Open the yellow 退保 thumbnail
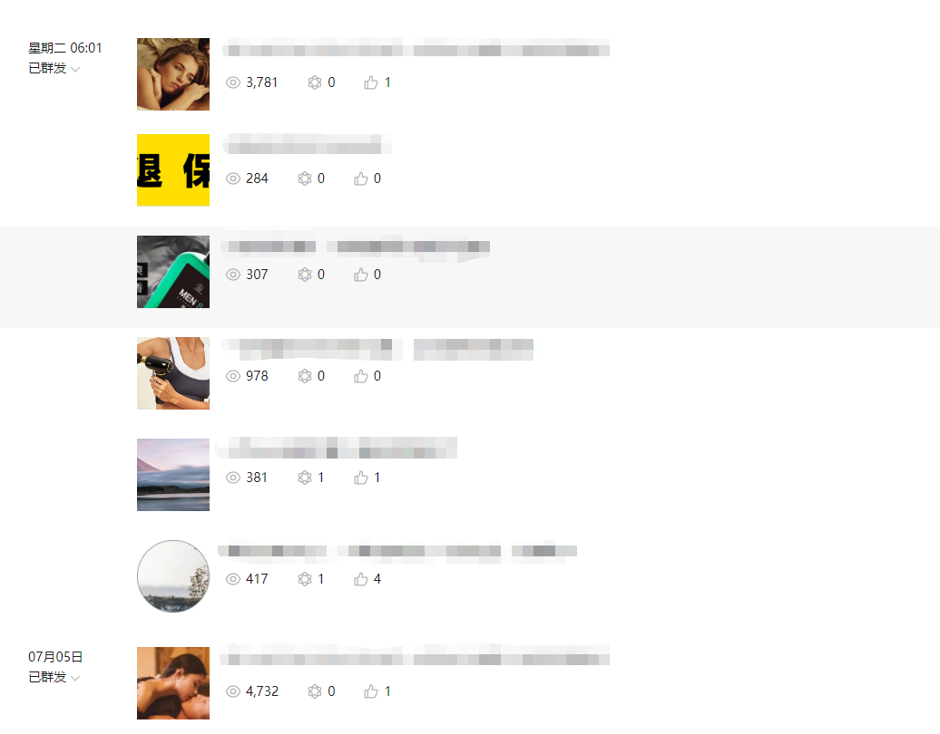This screenshot has width=940, height=734. pyautogui.click(x=173, y=170)
